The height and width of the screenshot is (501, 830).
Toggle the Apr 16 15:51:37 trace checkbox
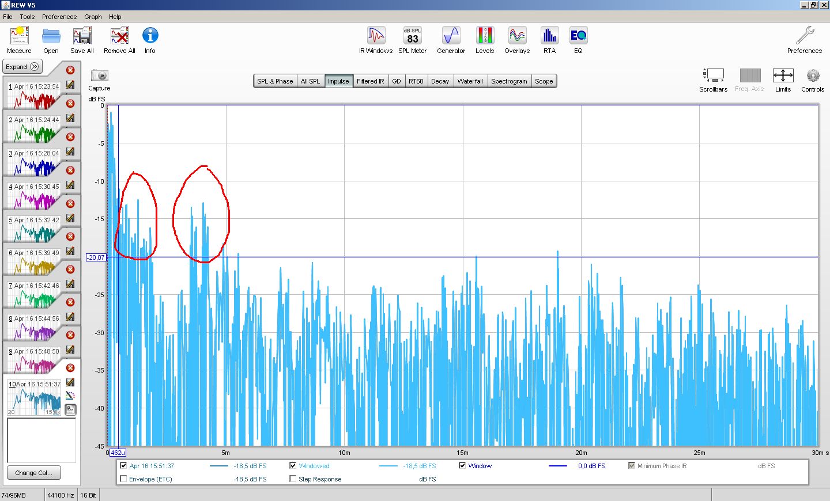click(x=123, y=466)
